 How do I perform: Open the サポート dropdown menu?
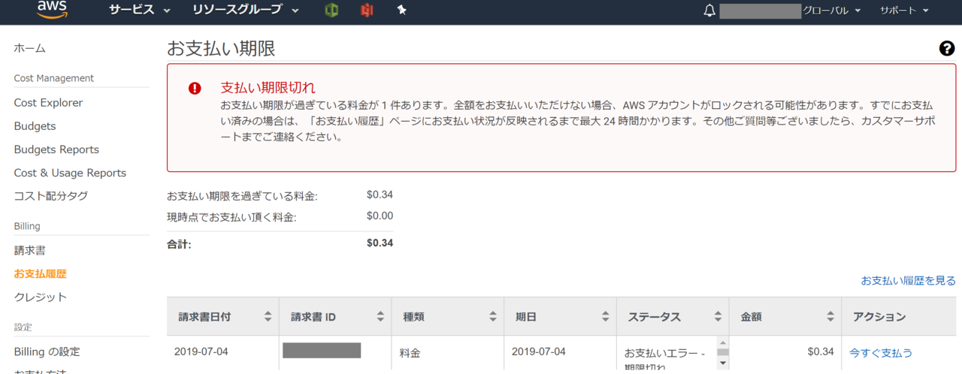(x=904, y=11)
